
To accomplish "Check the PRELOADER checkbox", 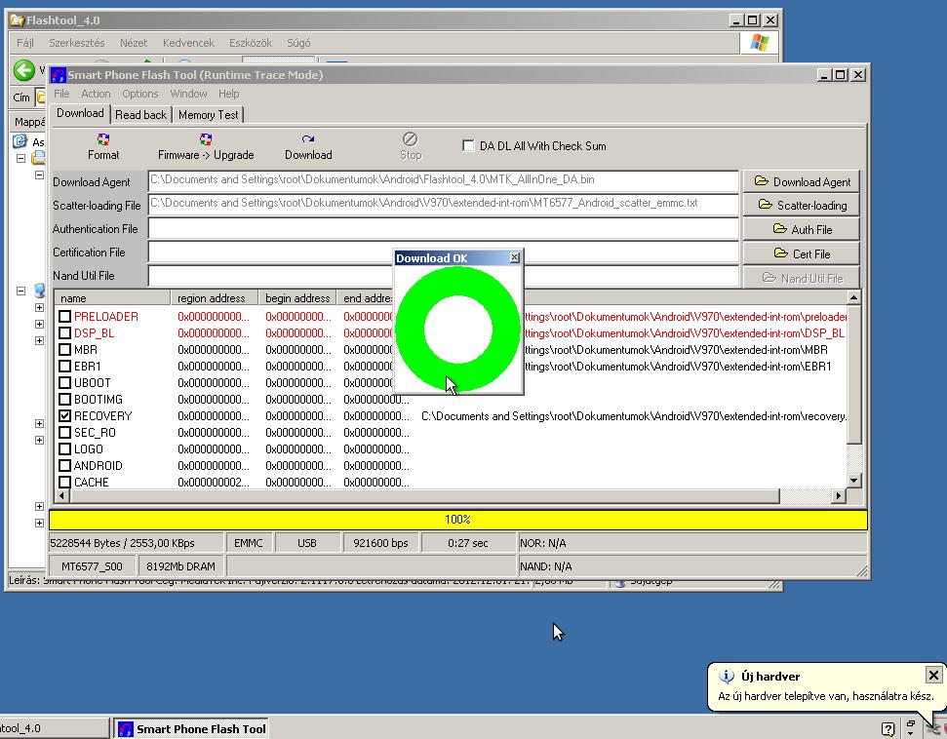I will [x=64, y=317].
